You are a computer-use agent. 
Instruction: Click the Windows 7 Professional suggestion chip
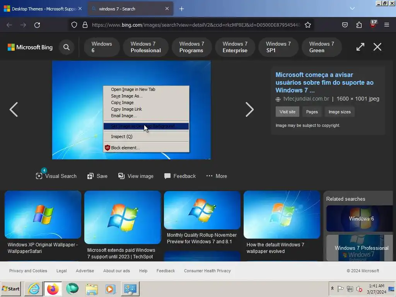[x=145, y=47]
